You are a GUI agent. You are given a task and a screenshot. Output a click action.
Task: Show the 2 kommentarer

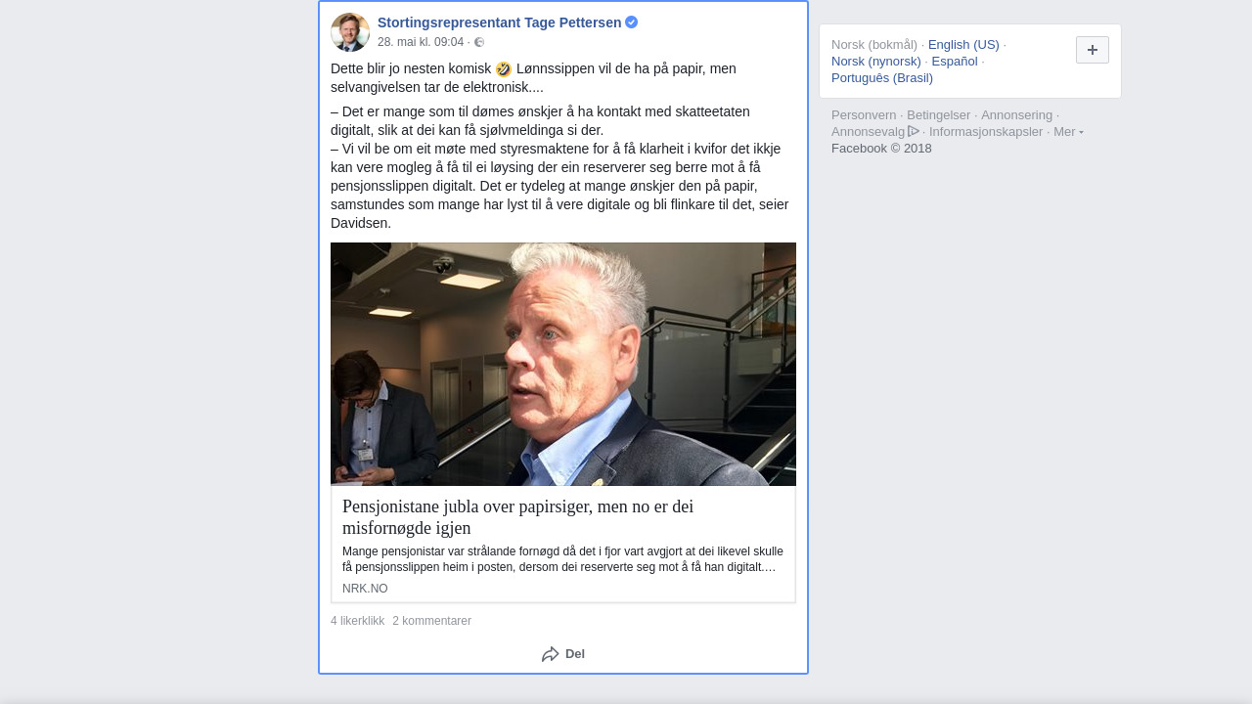(x=432, y=621)
